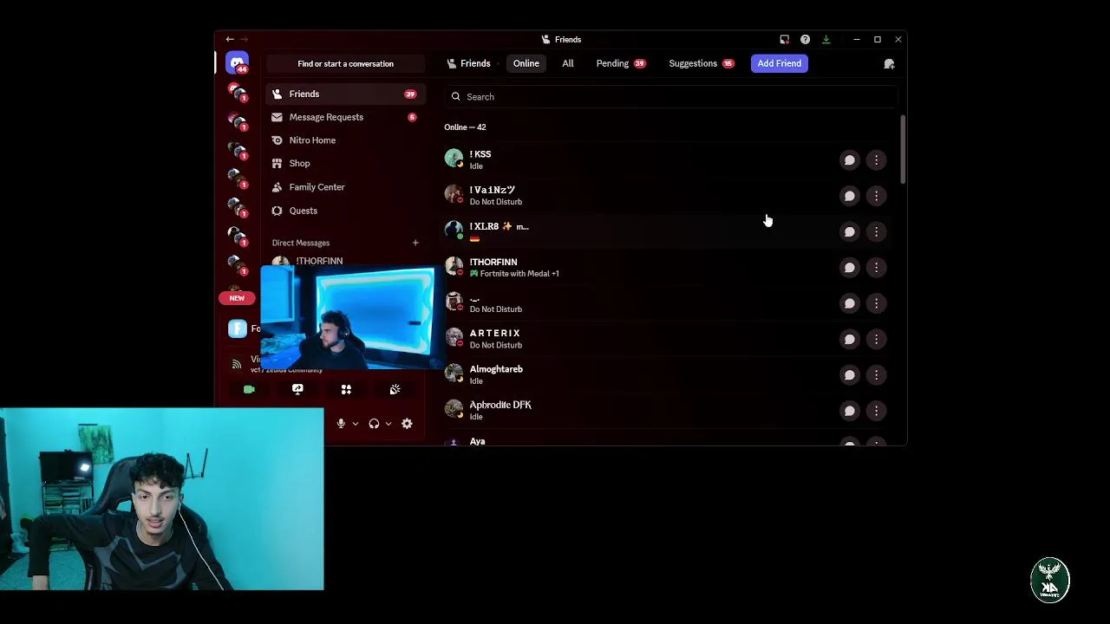The height and width of the screenshot is (624, 1110).
Task: Open the Fortnite server icon
Action: [x=237, y=328]
